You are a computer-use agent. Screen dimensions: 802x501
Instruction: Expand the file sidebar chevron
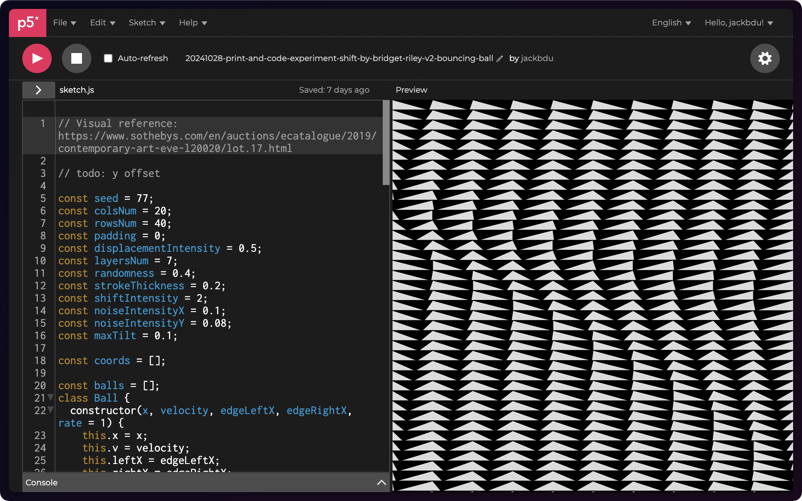point(39,90)
